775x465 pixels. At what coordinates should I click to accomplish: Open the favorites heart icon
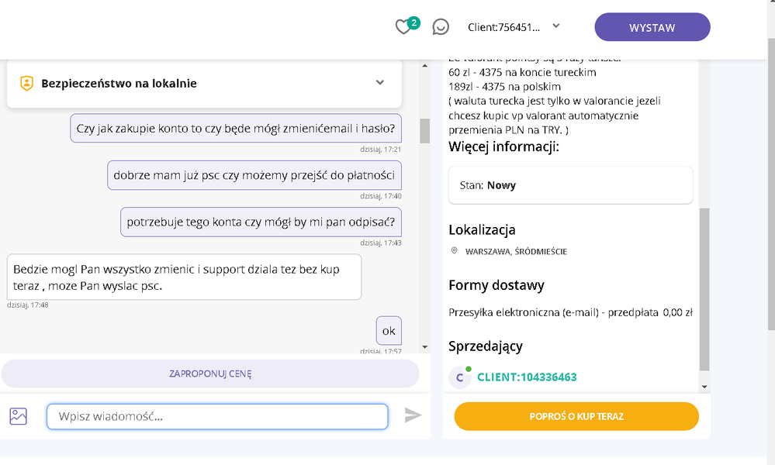tap(403, 28)
